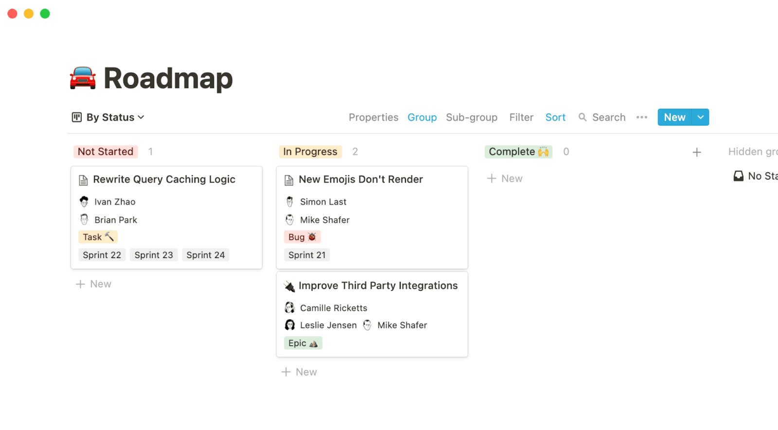Add new card under Not Started column
Image resolution: width=778 pixels, height=430 pixels.
pyautogui.click(x=93, y=284)
